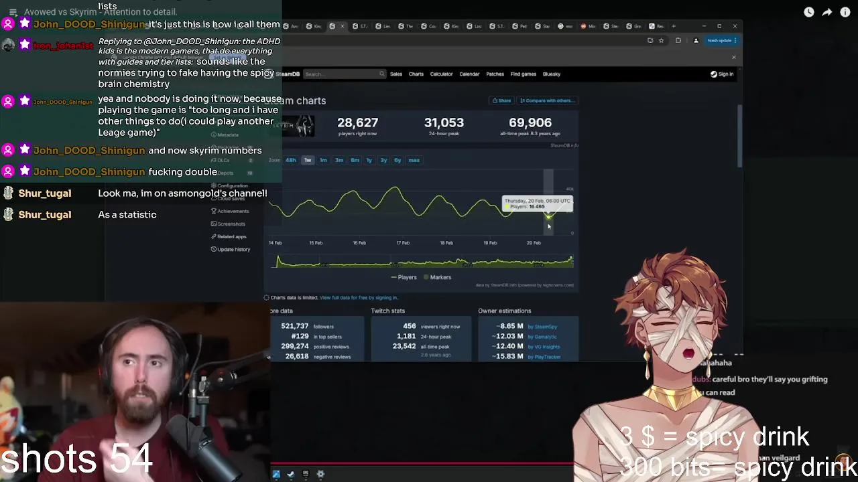Click the 69,906 all-time peak figure
Screen dimensions: 858x482
530,123
